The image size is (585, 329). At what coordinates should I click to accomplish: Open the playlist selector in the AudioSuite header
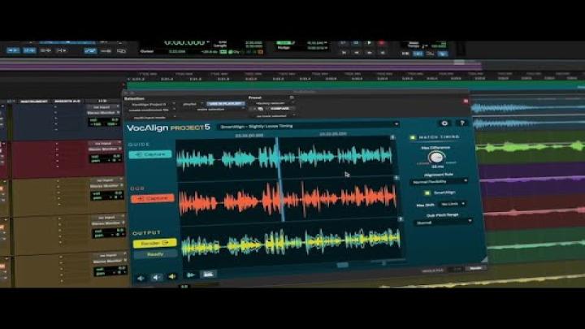pyautogui.click(x=192, y=104)
